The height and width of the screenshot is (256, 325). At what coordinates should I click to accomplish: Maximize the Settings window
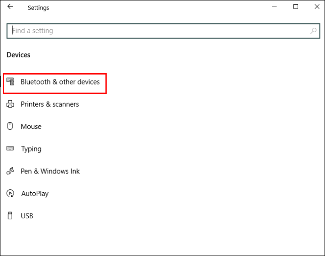pyautogui.click(x=296, y=7)
